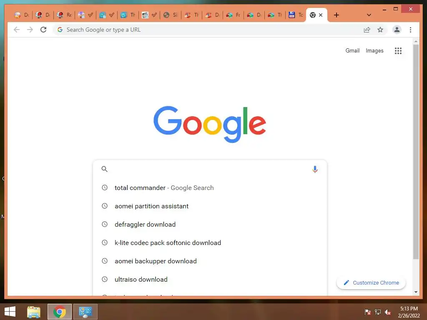Click the Google logo
The width and height of the screenshot is (427, 320).
[210, 124]
